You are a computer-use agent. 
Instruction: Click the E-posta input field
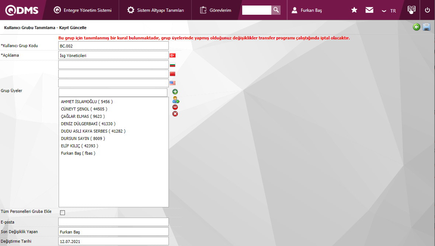(114, 222)
